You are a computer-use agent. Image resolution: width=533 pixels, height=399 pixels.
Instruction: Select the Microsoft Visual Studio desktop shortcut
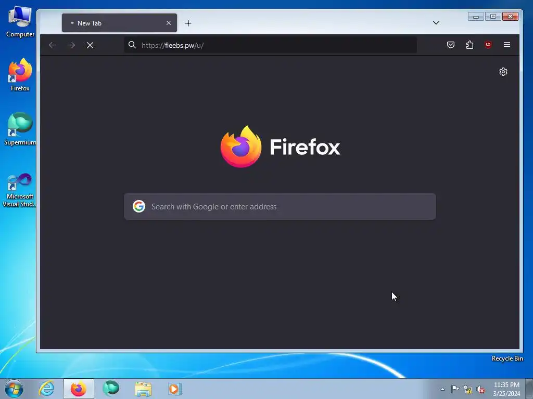(x=20, y=190)
